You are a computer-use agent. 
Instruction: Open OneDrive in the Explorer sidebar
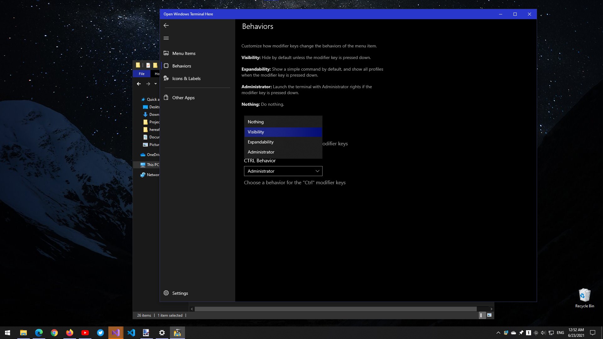point(153,155)
